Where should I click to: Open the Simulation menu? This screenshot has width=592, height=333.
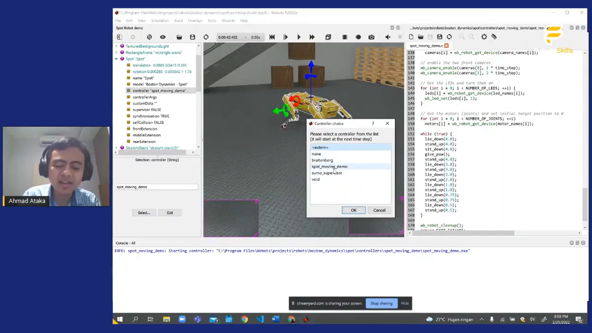pos(160,20)
